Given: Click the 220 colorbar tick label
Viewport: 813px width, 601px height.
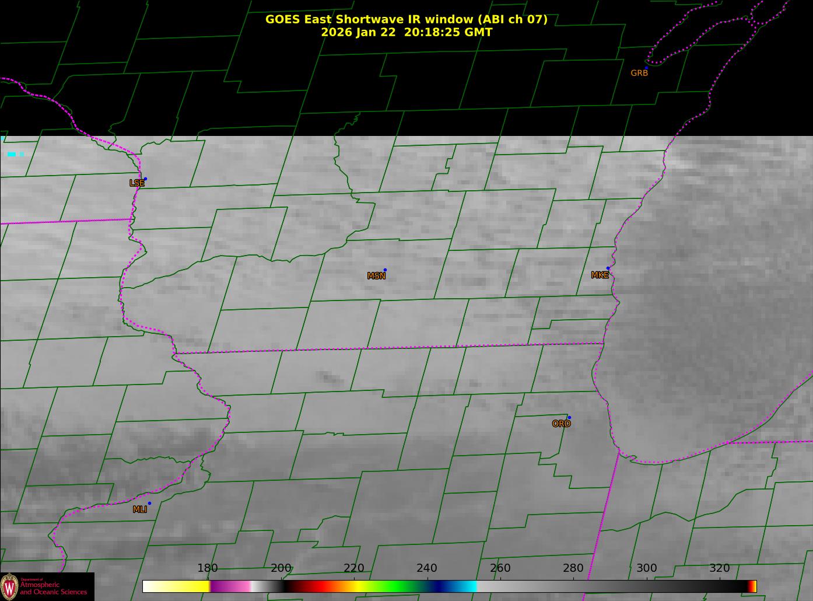Looking at the screenshot, I should (354, 568).
